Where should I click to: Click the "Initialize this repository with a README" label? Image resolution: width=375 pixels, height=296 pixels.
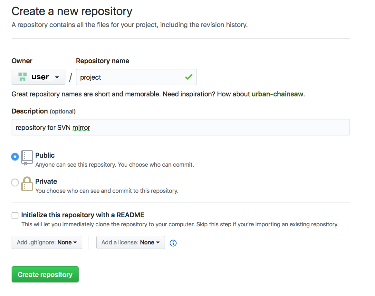[x=82, y=215]
